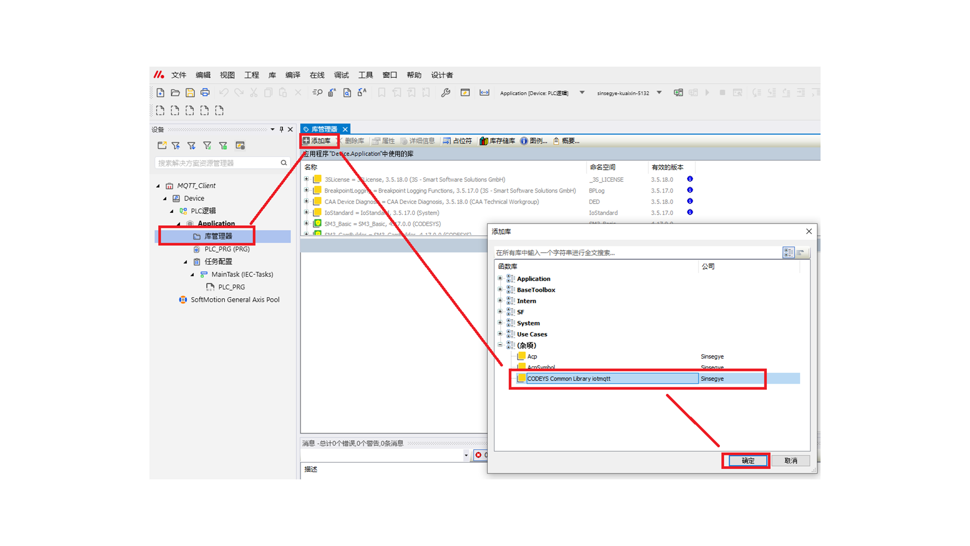This screenshot has height=546, width=970.
Task: Click the 图例... legend toolbar button
Action: click(x=534, y=141)
